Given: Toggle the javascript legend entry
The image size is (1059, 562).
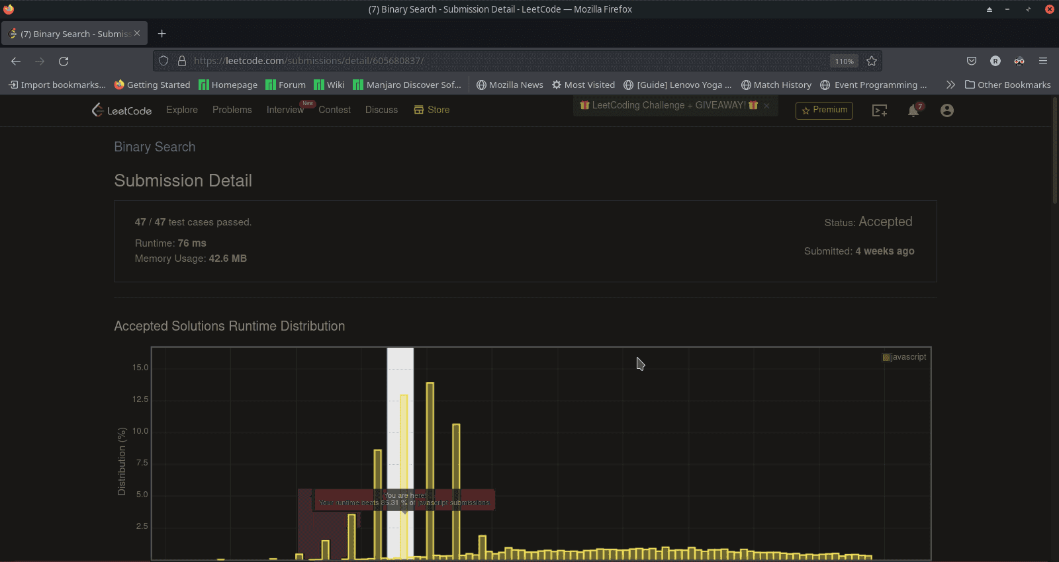Looking at the screenshot, I should [904, 357].
